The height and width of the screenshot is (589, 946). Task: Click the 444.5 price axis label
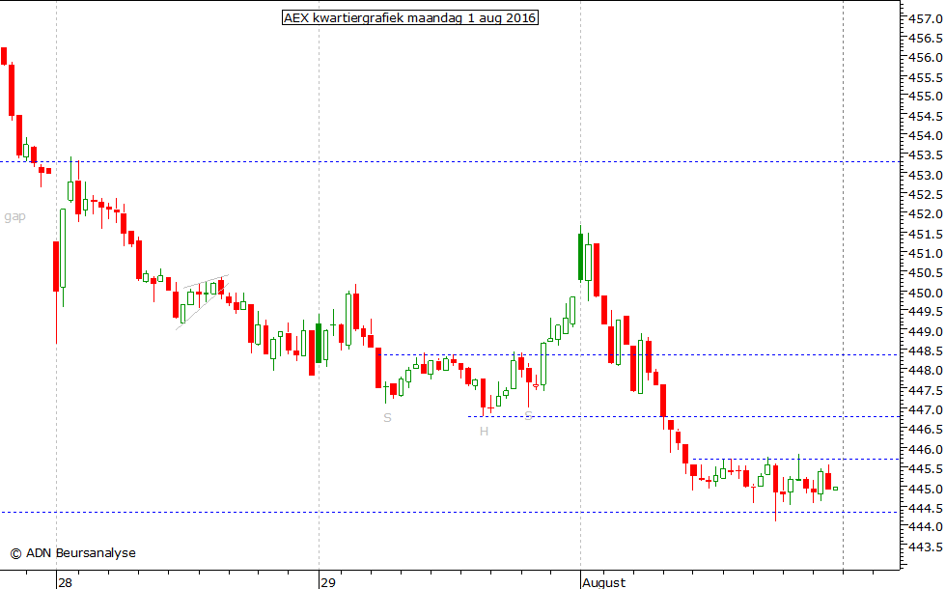click(925, 508)
